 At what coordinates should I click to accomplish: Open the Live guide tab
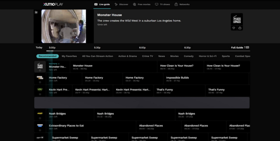point(102,4)
